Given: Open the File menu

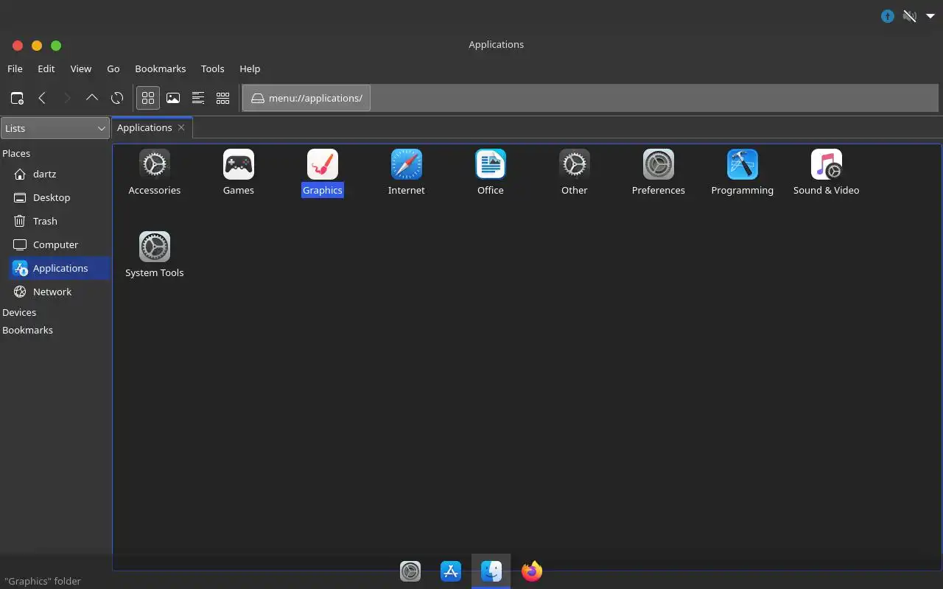Looking at the screenshot, I should point(15,68).
